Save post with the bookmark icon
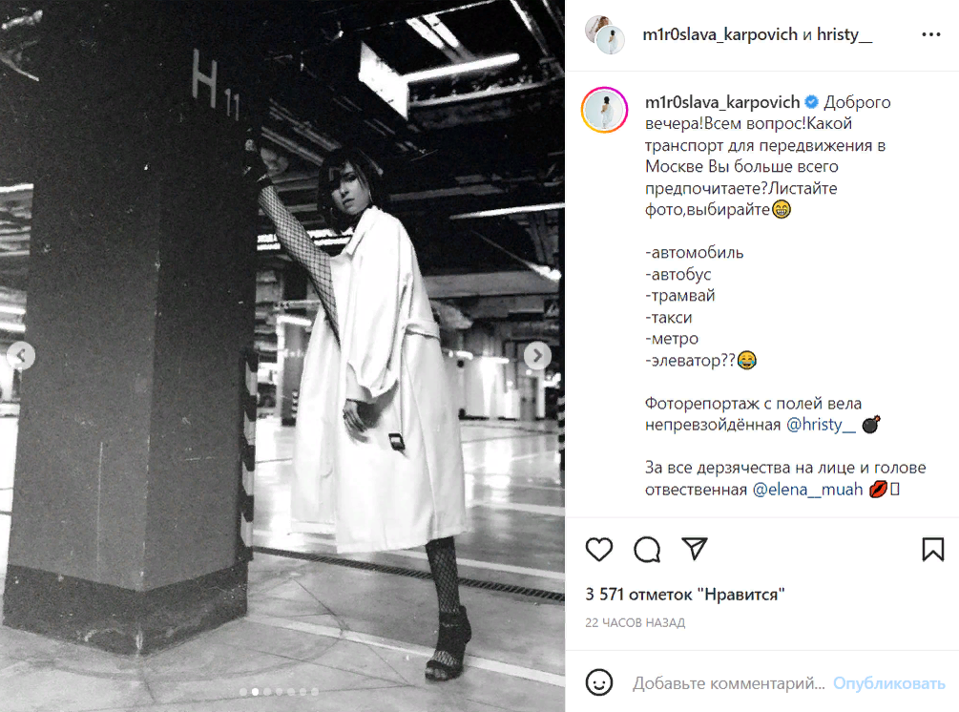 point(932,549)
